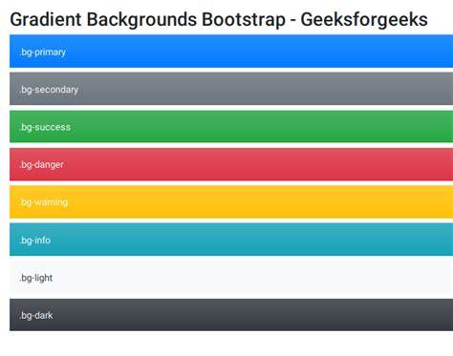This screenshot has width=453, height=356.
Task: Select the .bg-secondary text label
Action: pos(49,90)
